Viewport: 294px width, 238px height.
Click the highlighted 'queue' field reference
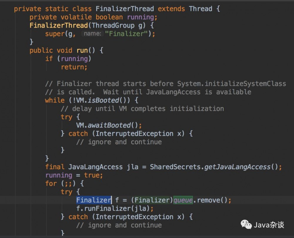tap(183, 200)
